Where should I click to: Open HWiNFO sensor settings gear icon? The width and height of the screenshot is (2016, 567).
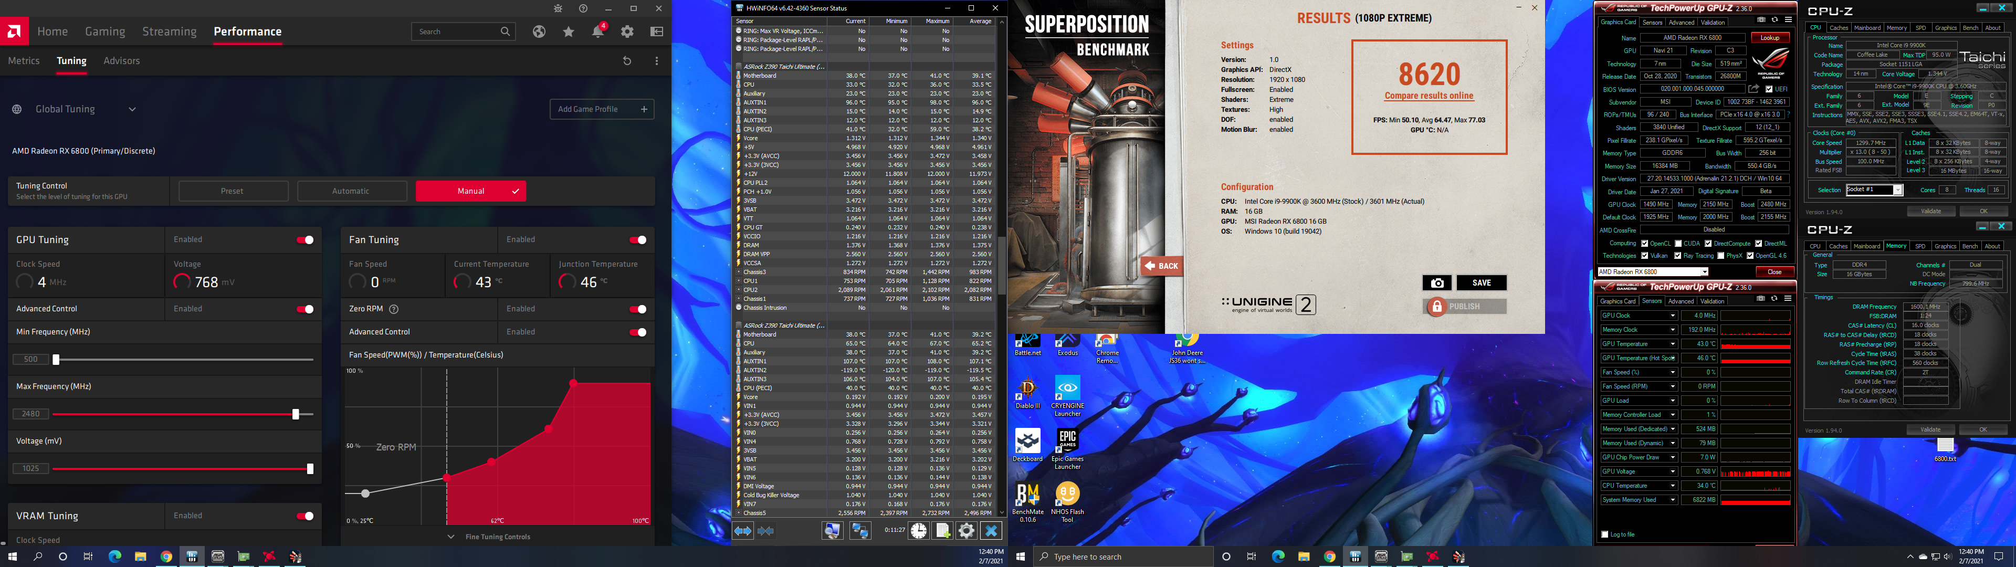[x=967, y=531]
